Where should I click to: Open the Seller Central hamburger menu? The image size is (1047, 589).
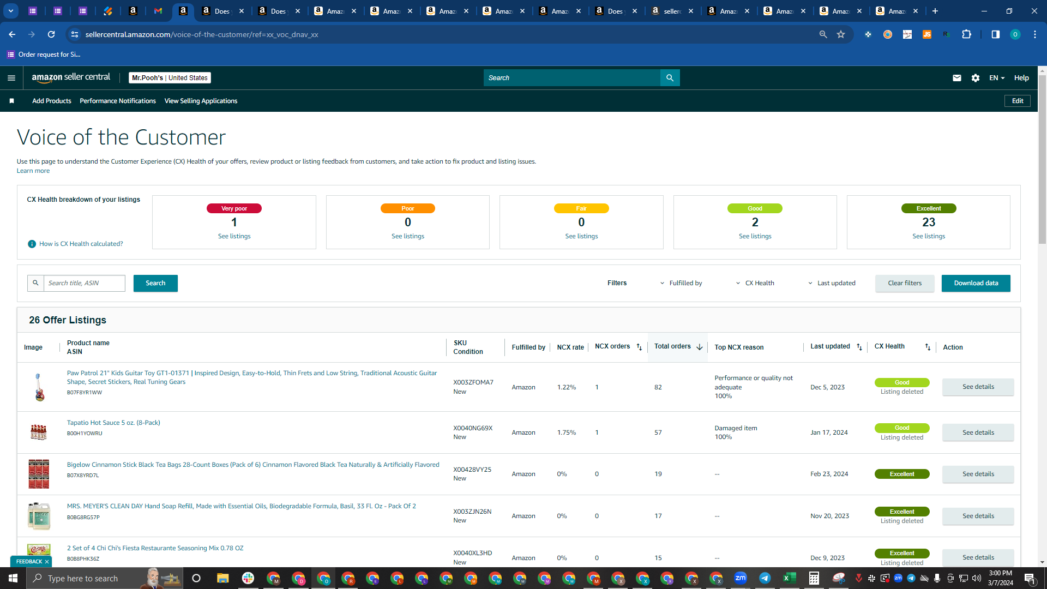click(11, 78)
